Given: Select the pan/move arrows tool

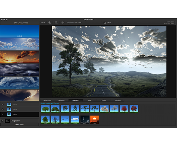Looking at the screenshot, I should coord(63,23).
